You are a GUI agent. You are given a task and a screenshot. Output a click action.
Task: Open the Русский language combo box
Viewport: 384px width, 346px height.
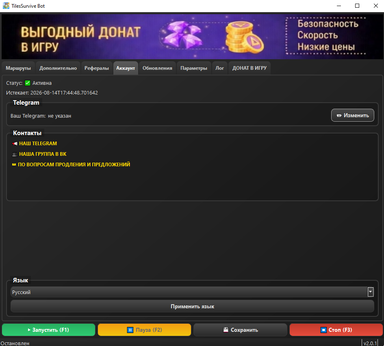click(x=189, y=292)
